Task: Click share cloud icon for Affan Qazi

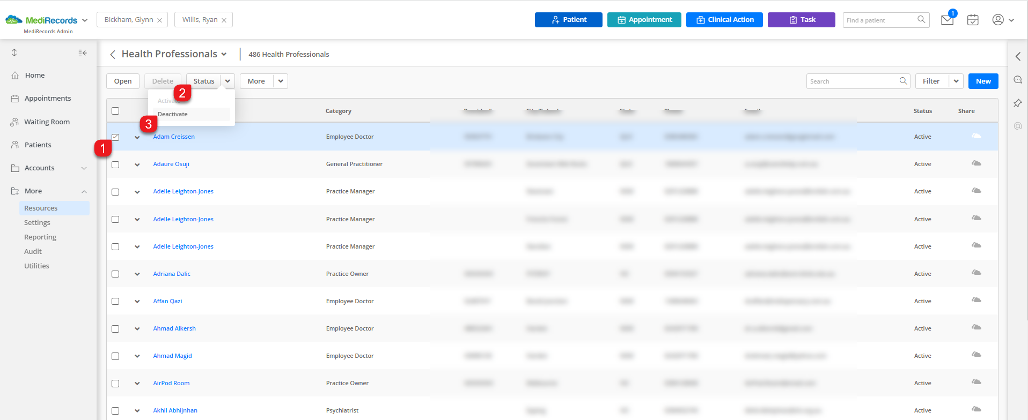Action: [x=976, y=300]
